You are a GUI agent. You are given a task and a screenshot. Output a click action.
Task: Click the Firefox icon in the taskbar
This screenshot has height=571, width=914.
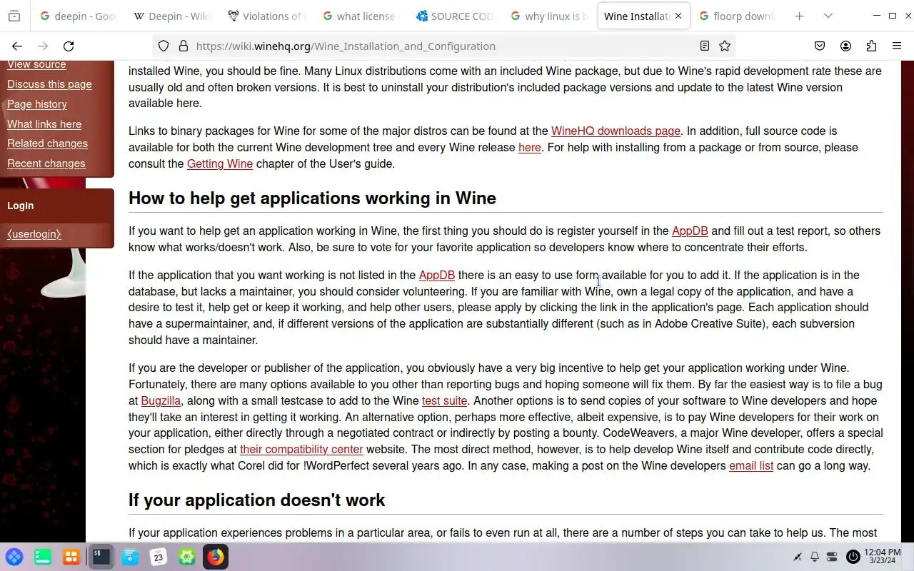pyautogui.click(x=216, y=557)
